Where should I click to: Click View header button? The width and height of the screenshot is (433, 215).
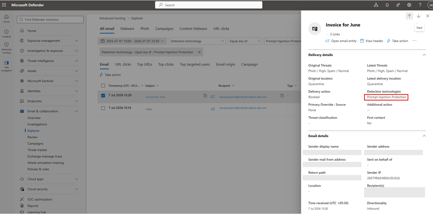point(372,41)
